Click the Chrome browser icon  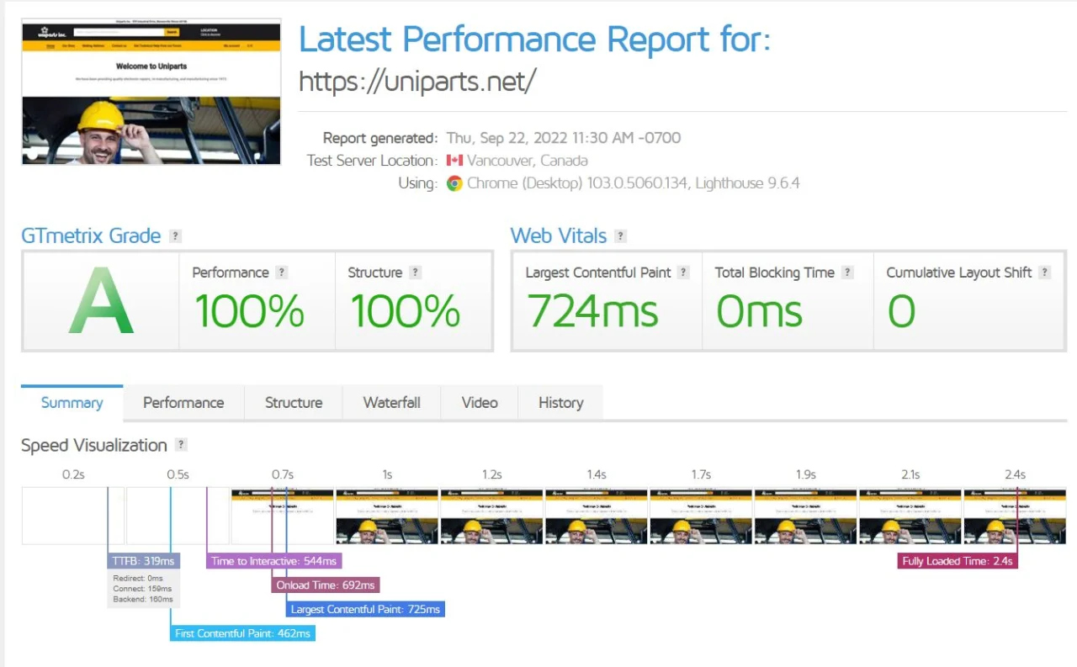click(454, 183)
